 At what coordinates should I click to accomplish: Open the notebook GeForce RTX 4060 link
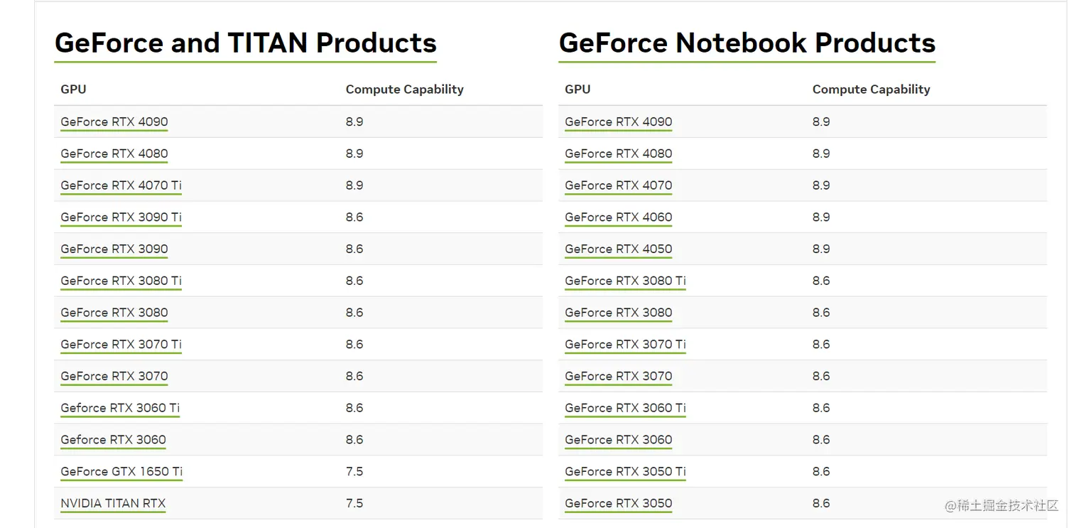pyautogui.click(x=618, y=217)
